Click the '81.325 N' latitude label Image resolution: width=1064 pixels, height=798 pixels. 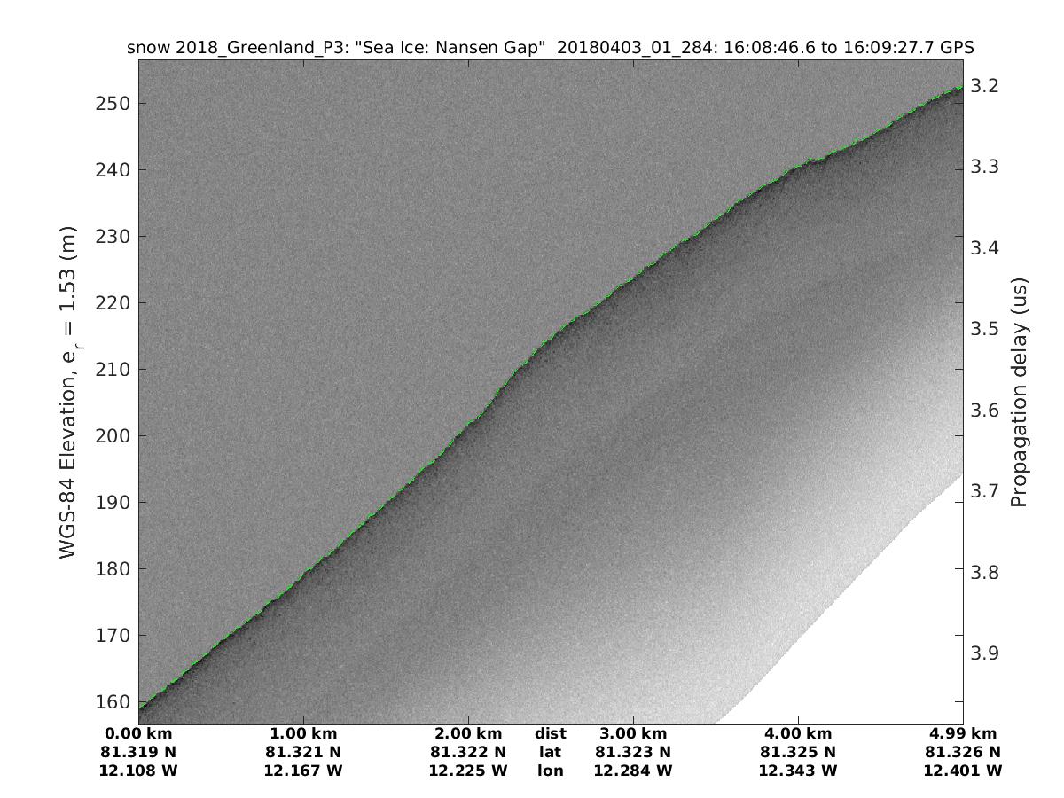pos(797,752)
